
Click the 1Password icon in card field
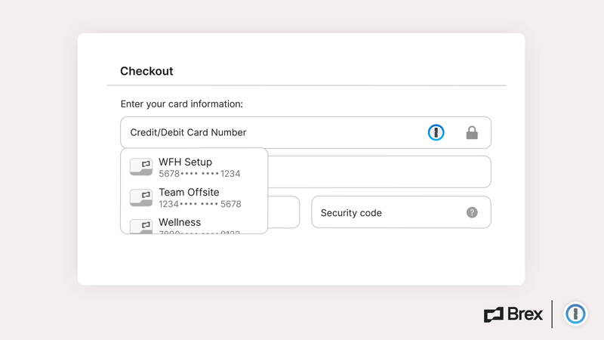pyautogui.click(x=436, y=133)
